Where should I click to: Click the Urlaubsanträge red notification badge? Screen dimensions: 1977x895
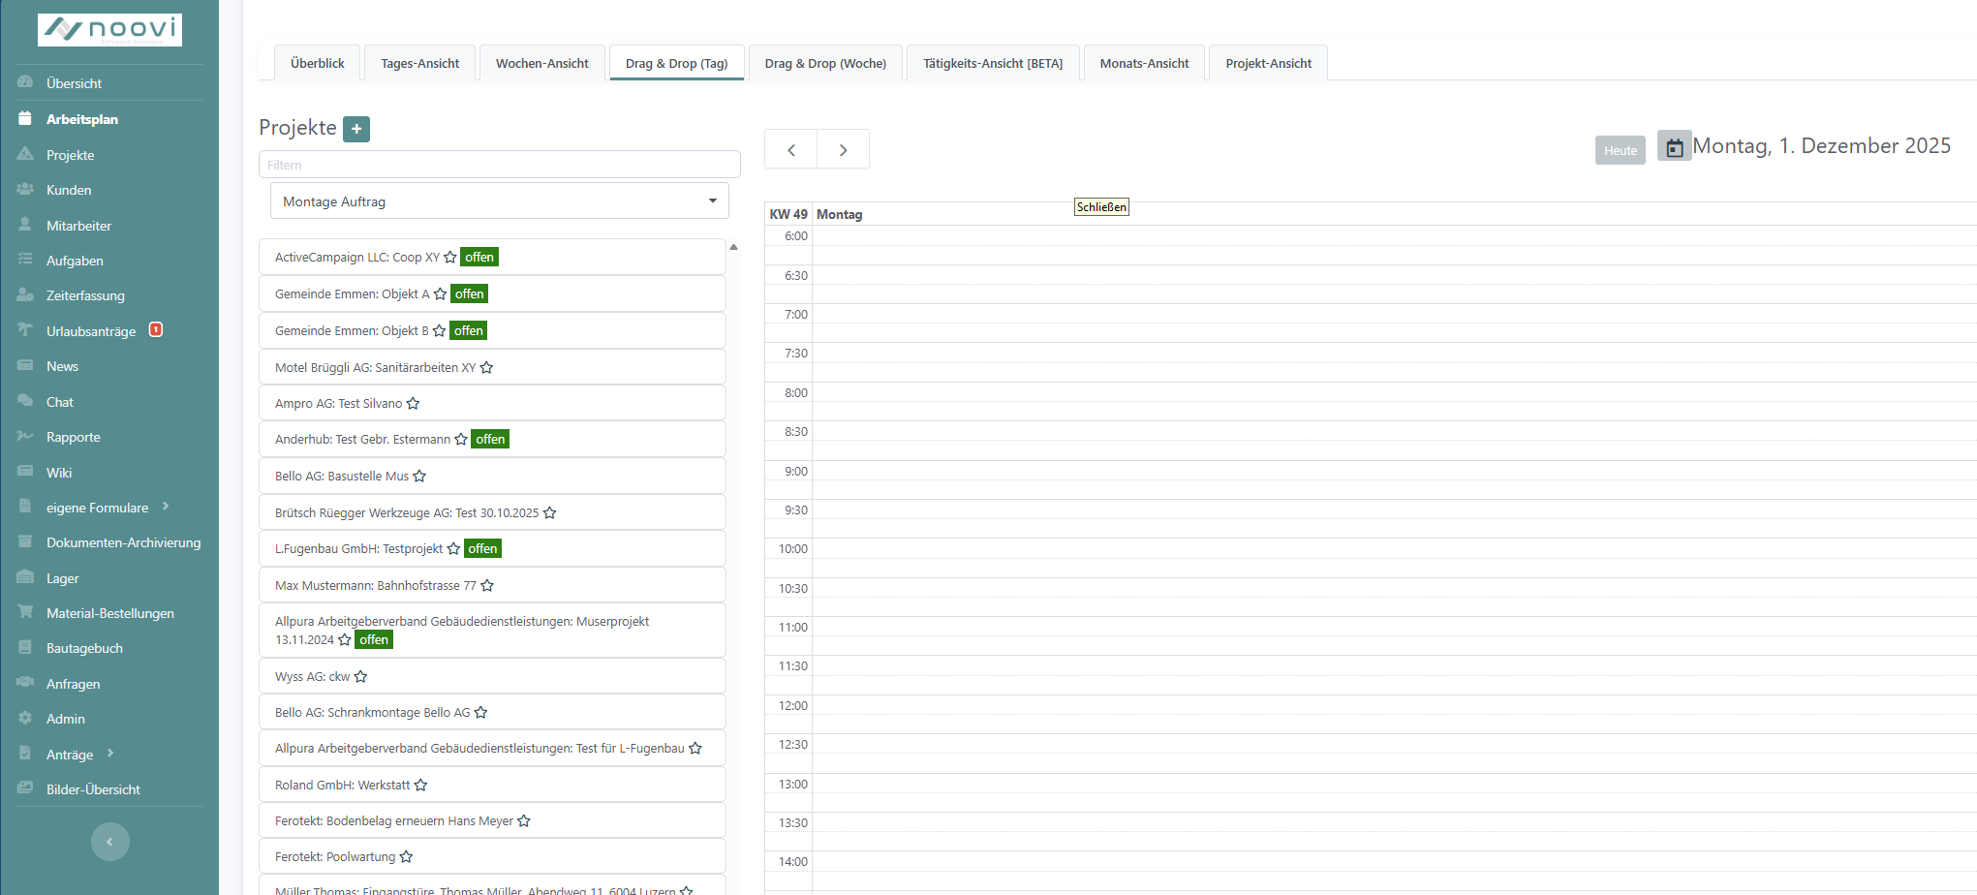156,329
